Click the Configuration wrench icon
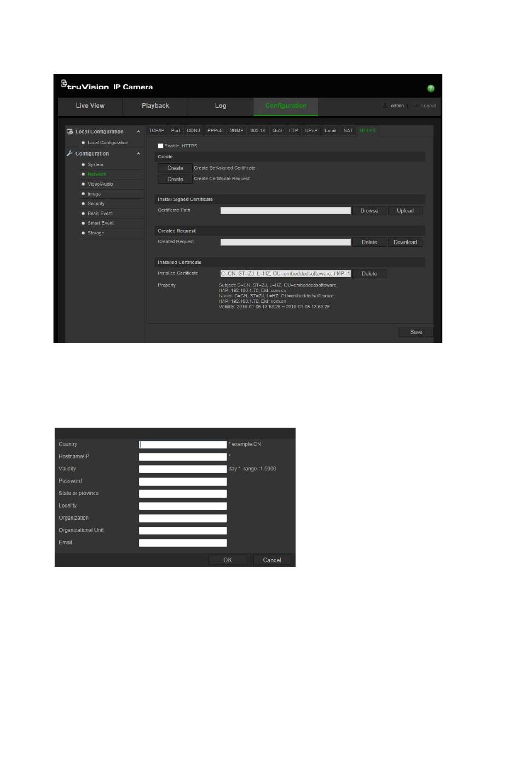 (70, 153)
